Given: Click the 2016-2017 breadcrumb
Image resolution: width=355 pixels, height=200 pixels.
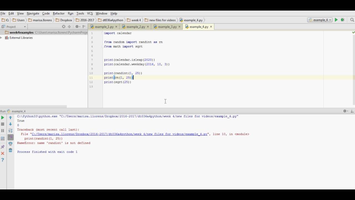Looking at the screenshot, I should 85,20.
